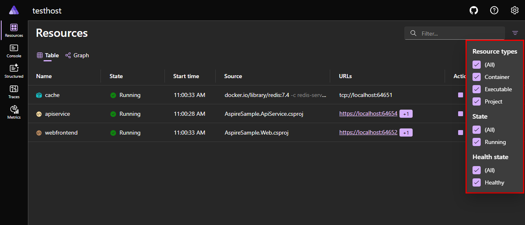Open the Structured logs page in sidebar

(14, 72)
